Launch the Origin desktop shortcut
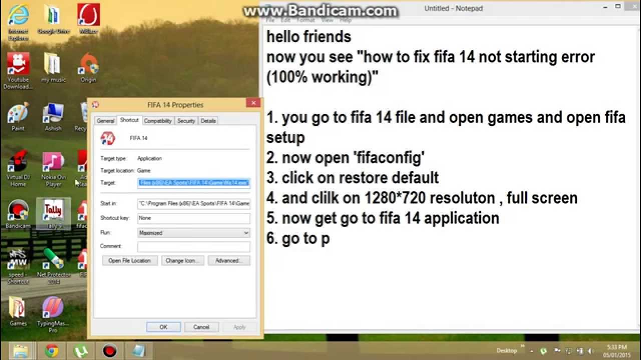Viewport: 641px width, 360px height. [88, 67]
